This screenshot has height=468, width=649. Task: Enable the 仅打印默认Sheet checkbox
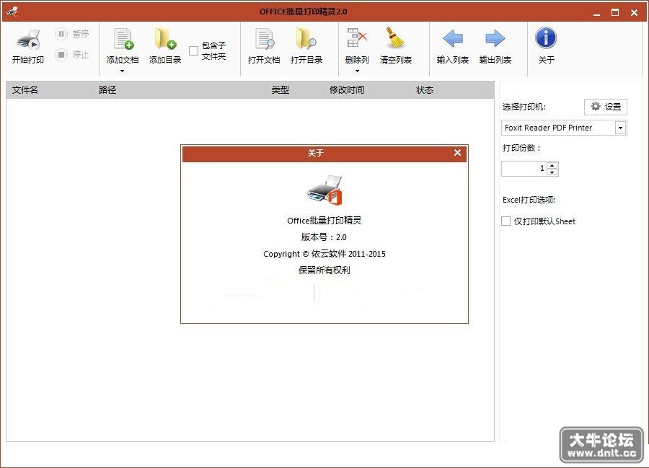point(505,221)
